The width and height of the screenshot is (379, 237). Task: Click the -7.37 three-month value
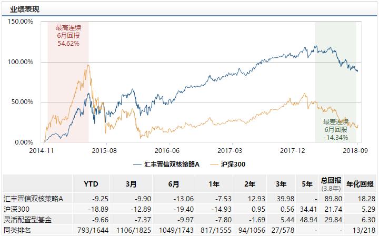[x=143, y=220]
